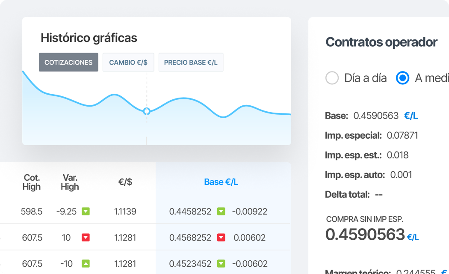This screenshot has height=274, width=449.
Task: Click the Histórico gráficas heading
Action: pyautogui.click(x=89, y=38)
